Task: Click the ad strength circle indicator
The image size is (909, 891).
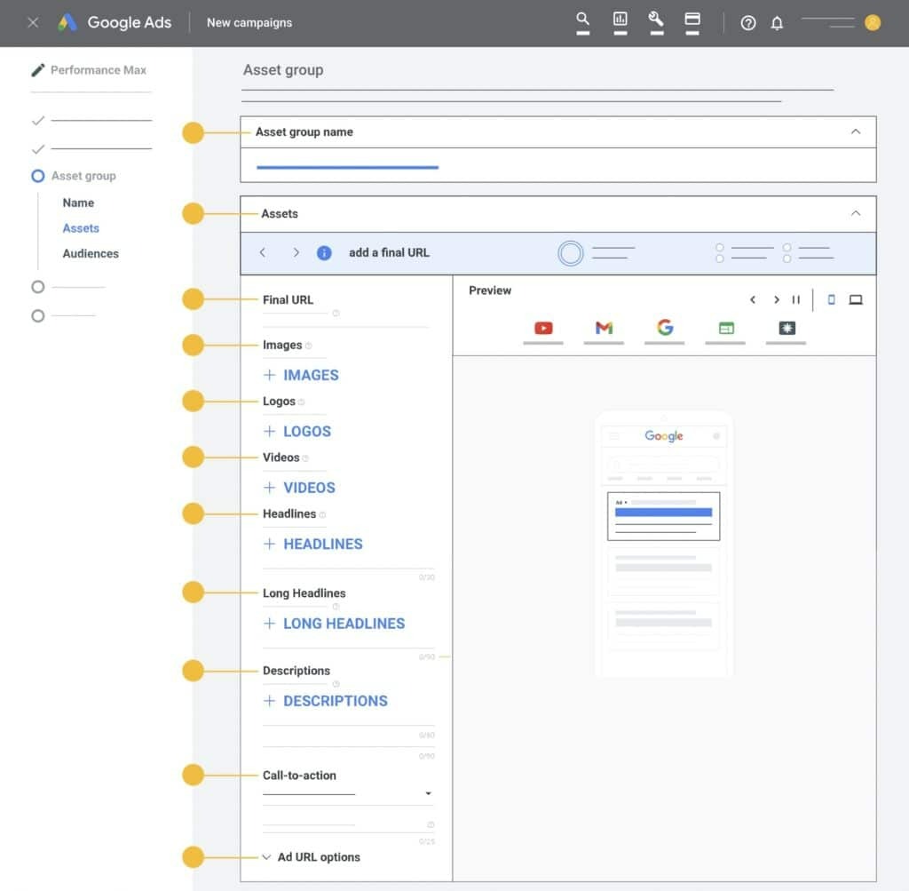Action: click(571, 253)
